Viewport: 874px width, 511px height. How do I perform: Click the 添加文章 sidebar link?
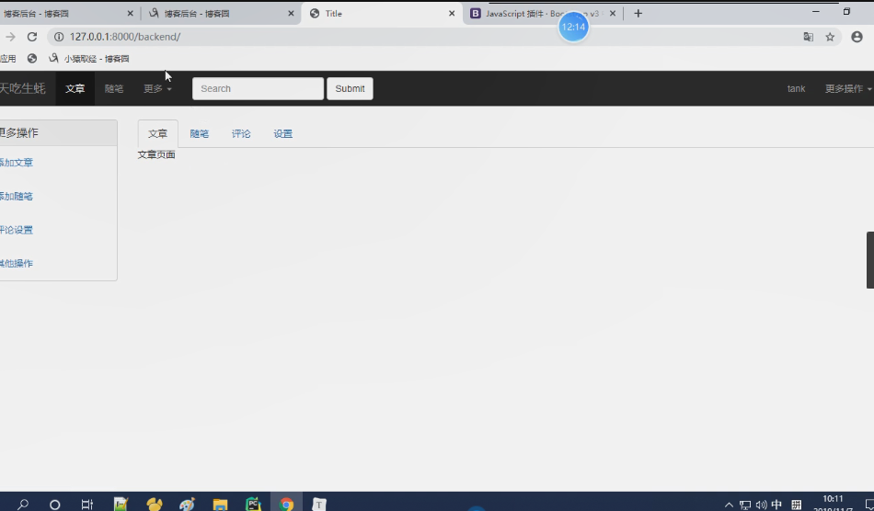(17, 163)
